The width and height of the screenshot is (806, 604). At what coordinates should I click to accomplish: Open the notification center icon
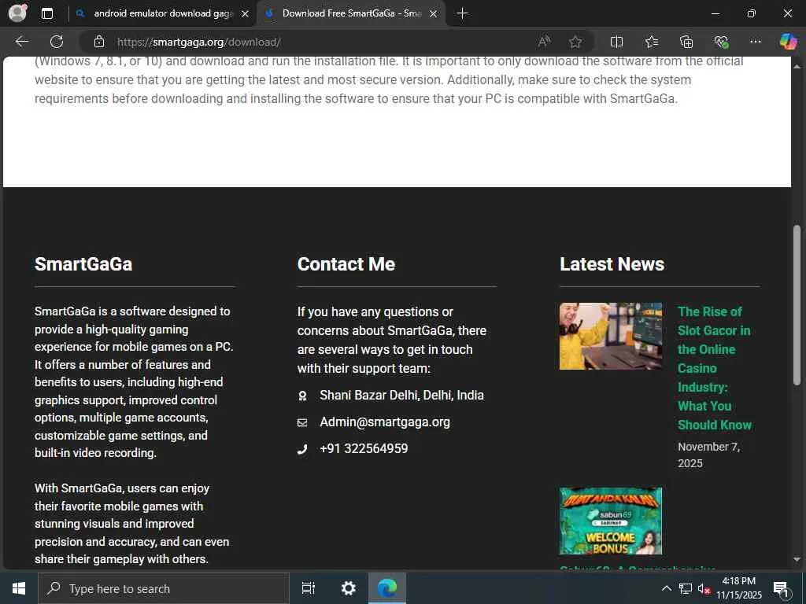(x=781, y=588)
